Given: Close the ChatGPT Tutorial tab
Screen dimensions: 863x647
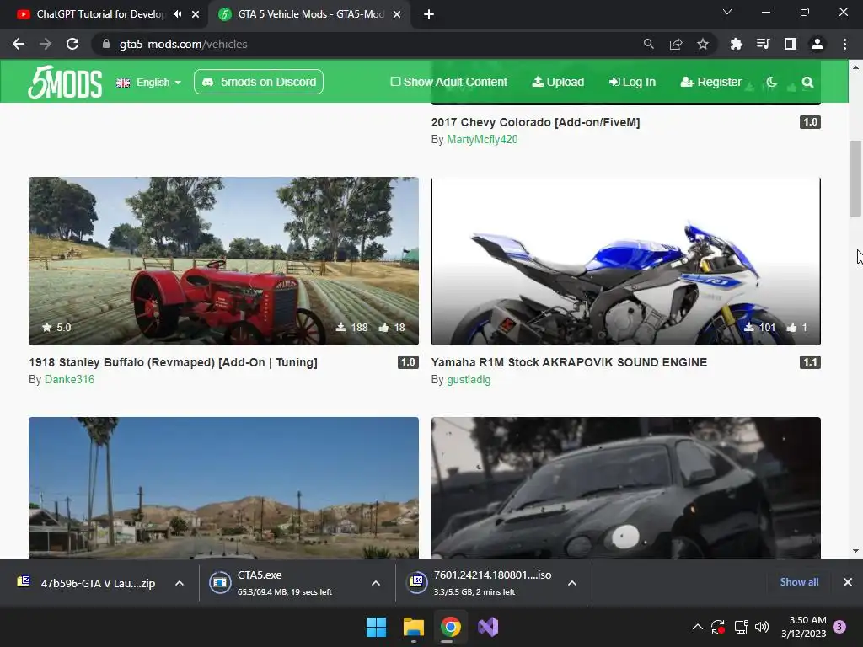Looking at the screenshot, I should pyautogui.click(x=196, y=14).
